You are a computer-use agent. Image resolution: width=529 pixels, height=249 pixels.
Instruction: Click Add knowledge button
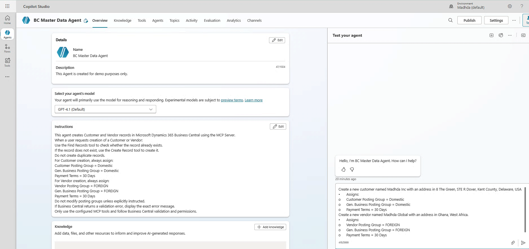(270, 227)
